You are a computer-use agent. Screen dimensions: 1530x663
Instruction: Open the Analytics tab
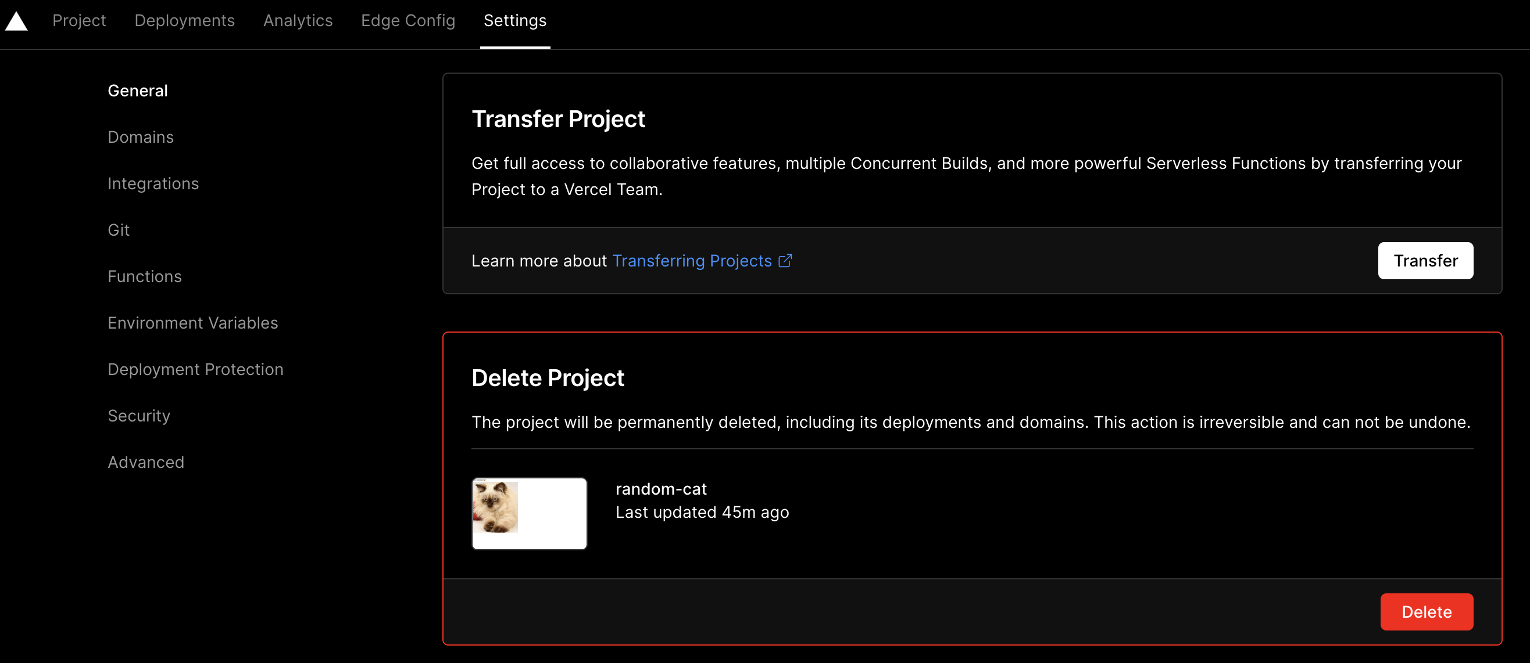[x=298, y=21]
